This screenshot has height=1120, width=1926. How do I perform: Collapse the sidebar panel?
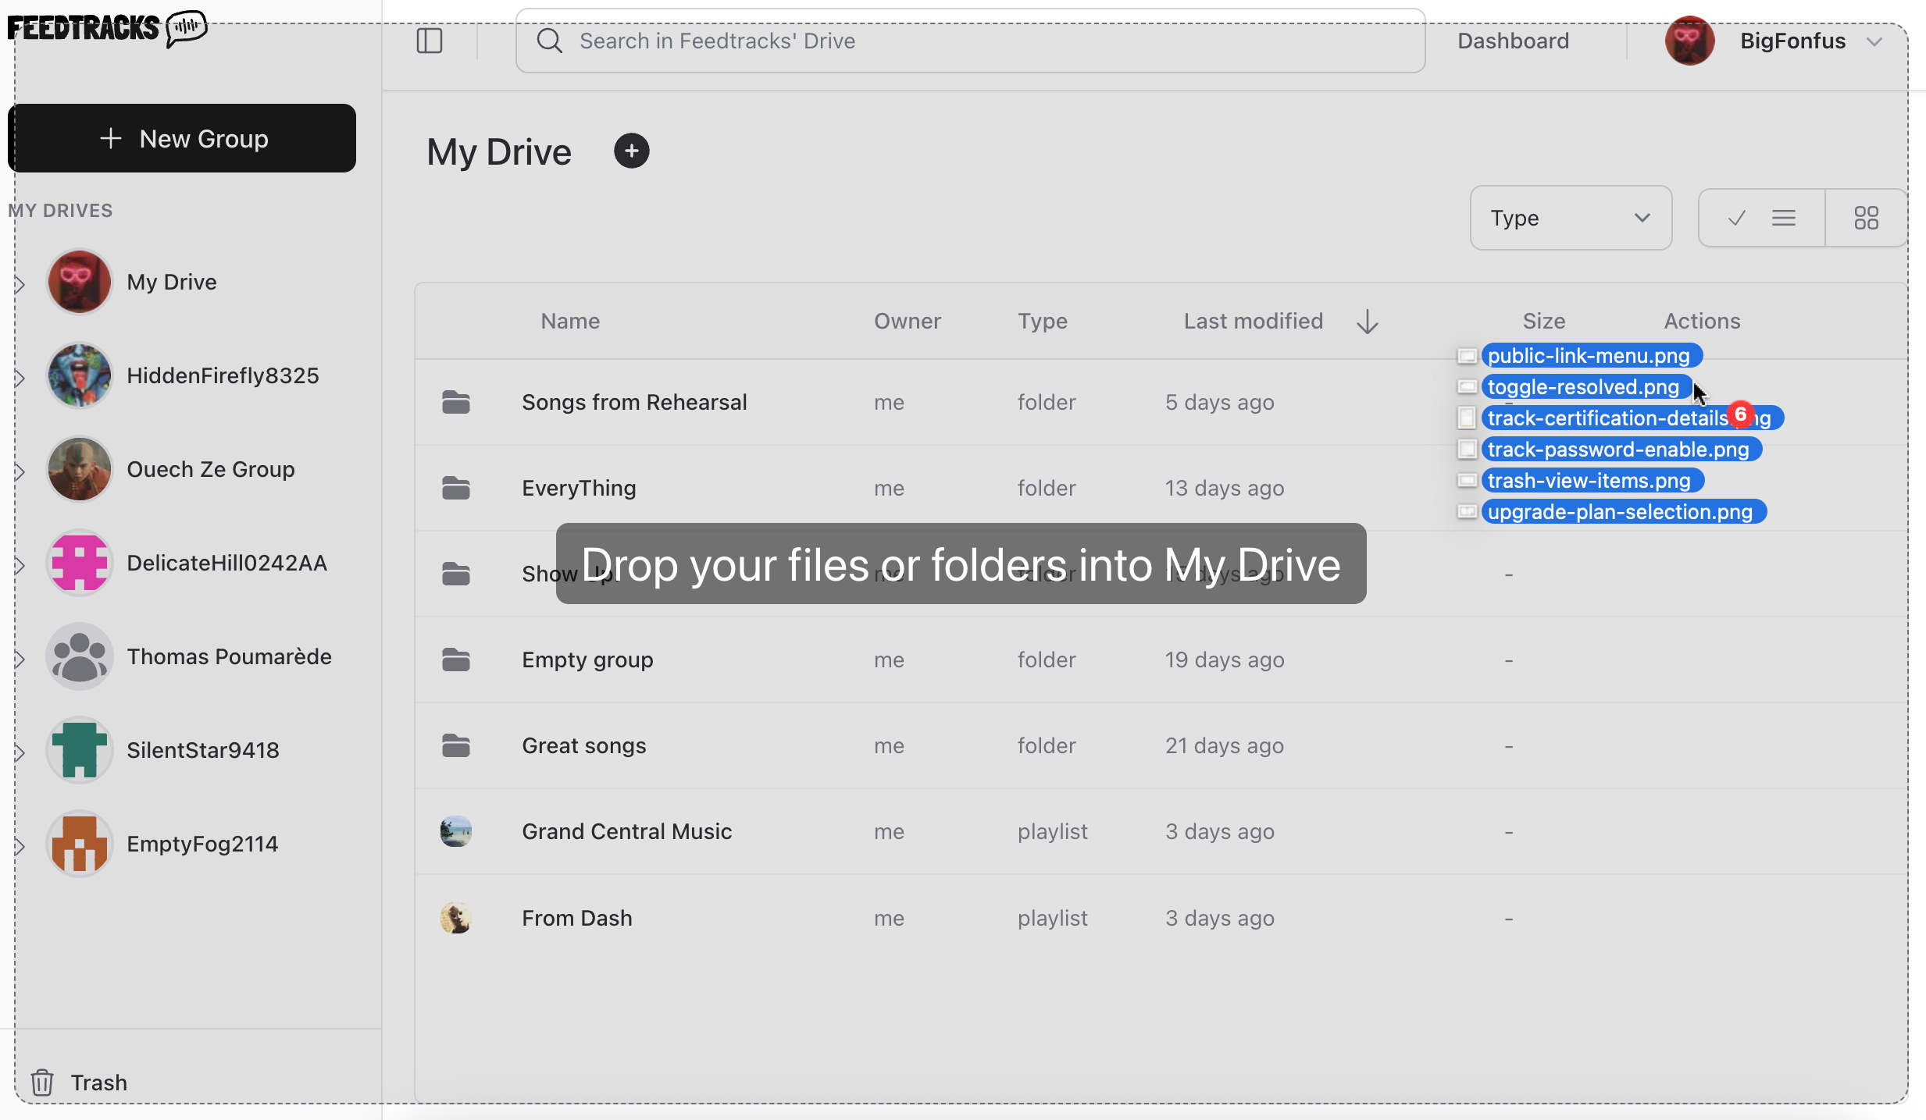pos(431,40)
